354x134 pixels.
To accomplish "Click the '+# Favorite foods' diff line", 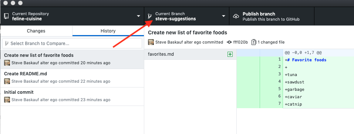I will 306,60.
